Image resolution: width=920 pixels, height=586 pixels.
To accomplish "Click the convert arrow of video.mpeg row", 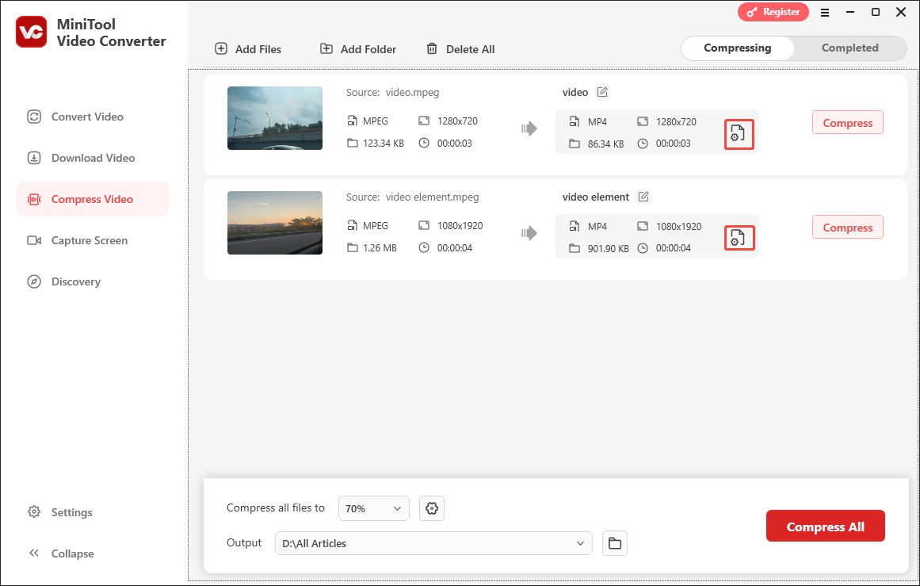I will click(529, 128).
